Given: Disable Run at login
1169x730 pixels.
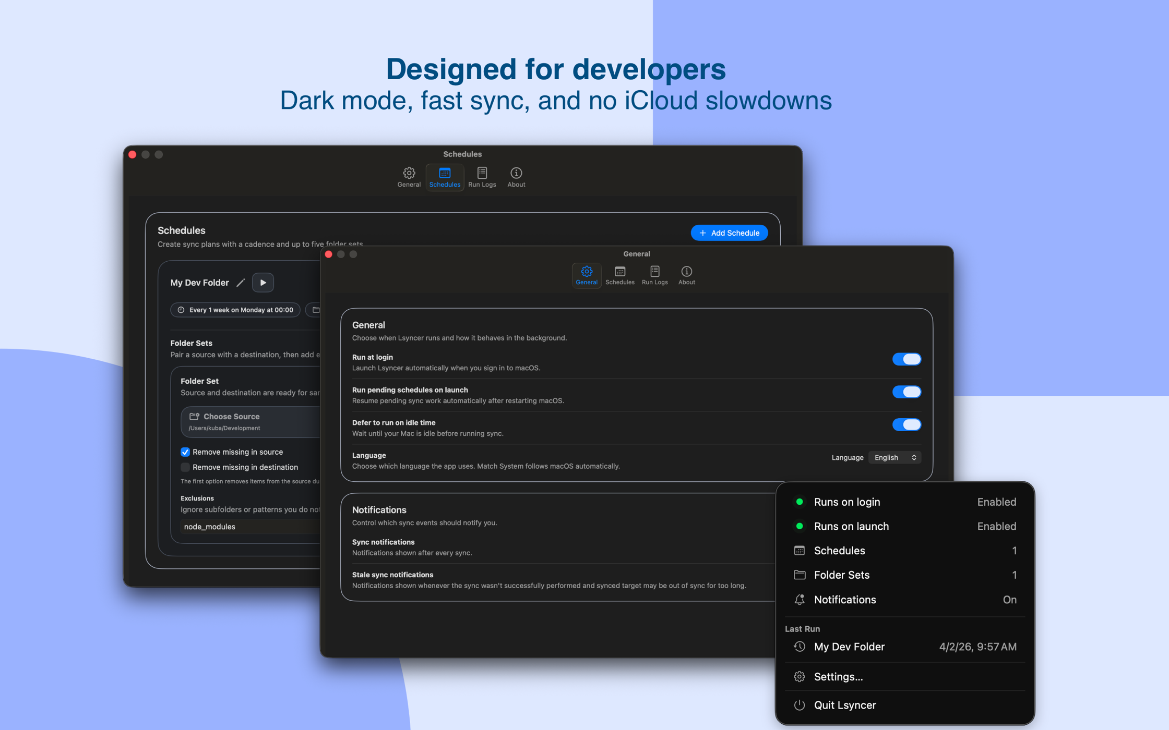Looking at the screenshot, I should pyautogui.click(x=906, y=359).
